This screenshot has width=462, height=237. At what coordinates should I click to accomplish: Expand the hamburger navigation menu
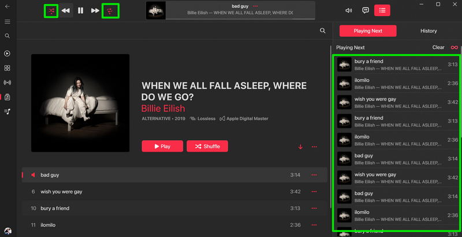coord(8,22)
